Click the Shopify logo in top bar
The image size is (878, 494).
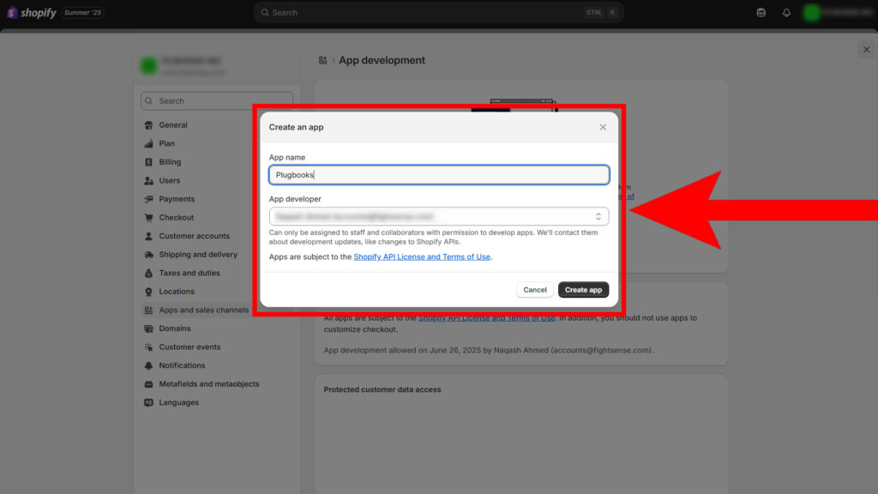tap(32, 12)
